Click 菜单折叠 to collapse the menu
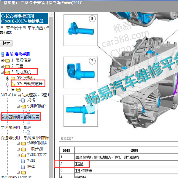The image size is (178, 178). coord(35,28)
